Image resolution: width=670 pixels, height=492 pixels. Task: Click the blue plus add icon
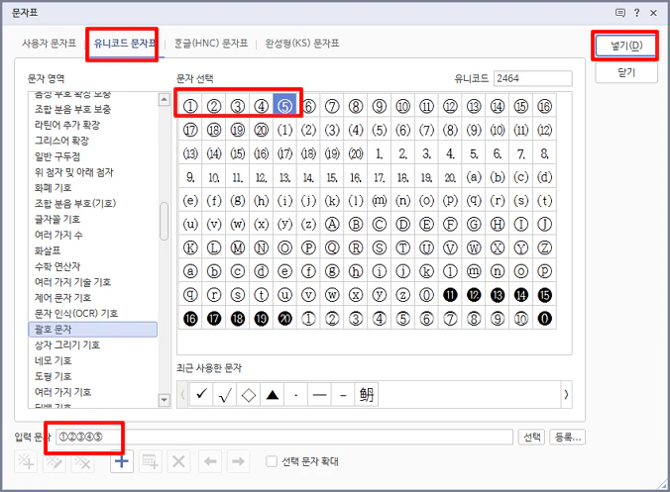tap(122, 461)
